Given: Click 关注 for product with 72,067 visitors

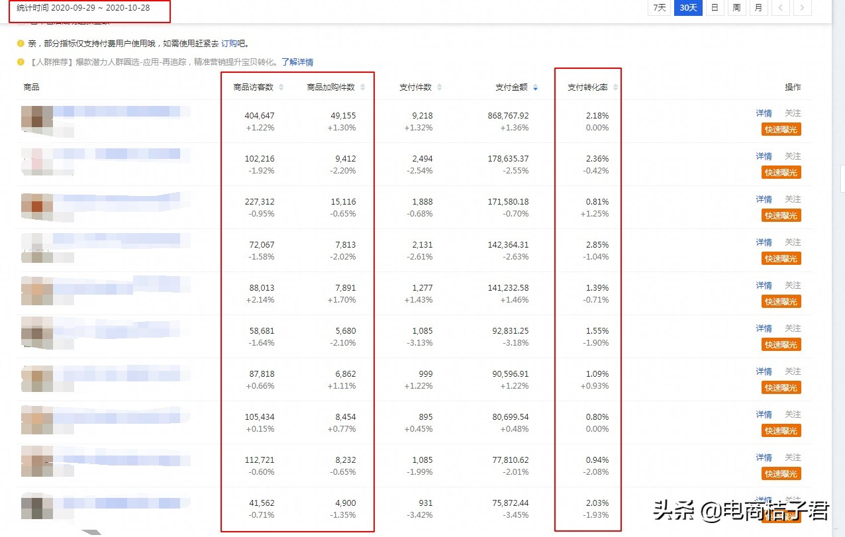Looking at the screenshot, I should point(793,242).
